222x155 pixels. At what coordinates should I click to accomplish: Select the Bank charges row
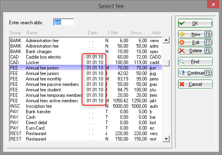(x=86, y=52)
